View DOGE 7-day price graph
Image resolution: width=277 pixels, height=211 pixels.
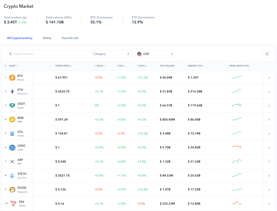pyautogui.click(x=237, y=189)
